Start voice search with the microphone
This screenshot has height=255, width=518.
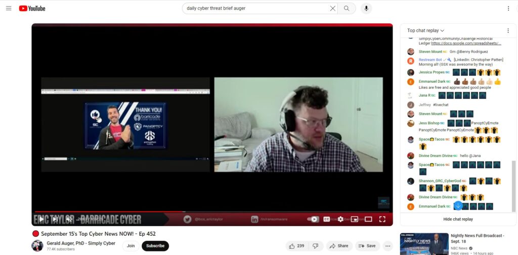(x=366, y=8)
